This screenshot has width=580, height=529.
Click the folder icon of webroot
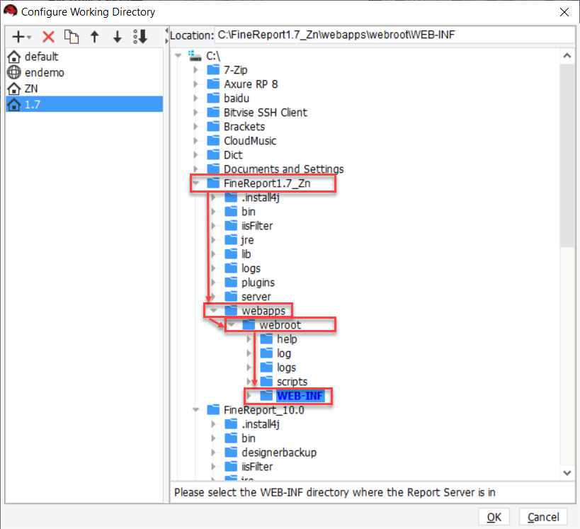(249, 324)
